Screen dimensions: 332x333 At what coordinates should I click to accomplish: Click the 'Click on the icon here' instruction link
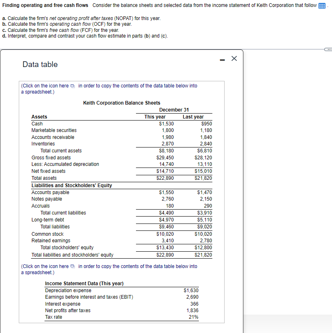pos(44,85)
